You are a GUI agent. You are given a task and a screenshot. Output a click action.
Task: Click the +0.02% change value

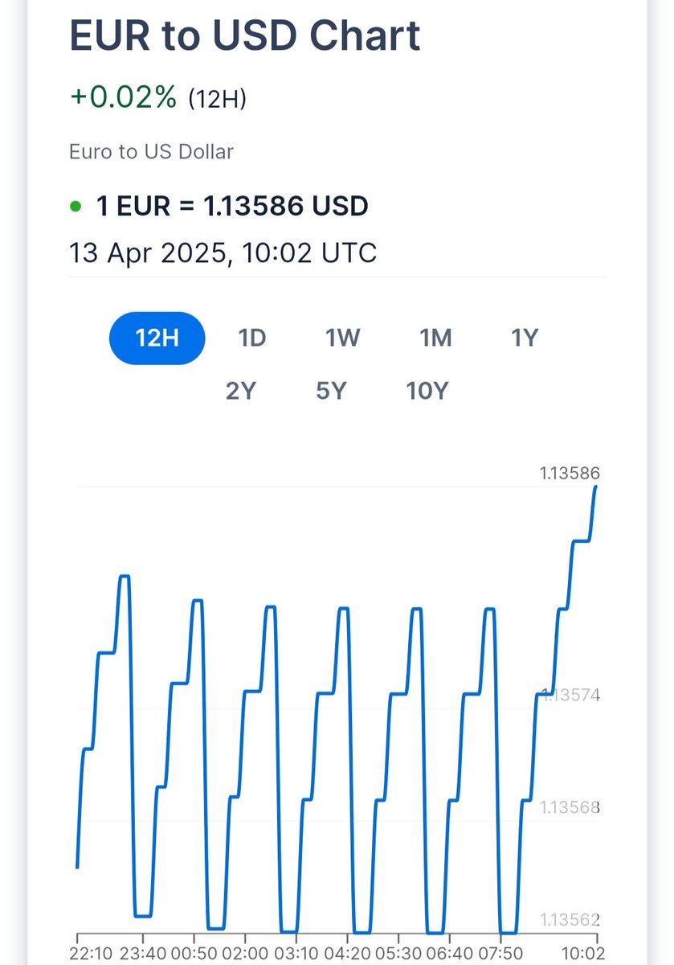pos(123,97)
